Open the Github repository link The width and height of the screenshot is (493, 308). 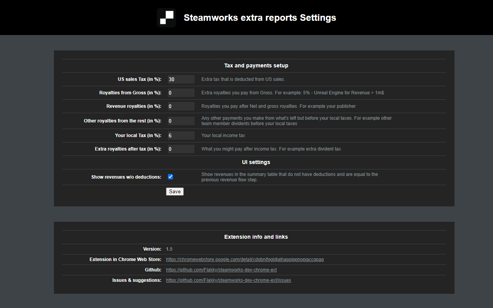[221, 270]
